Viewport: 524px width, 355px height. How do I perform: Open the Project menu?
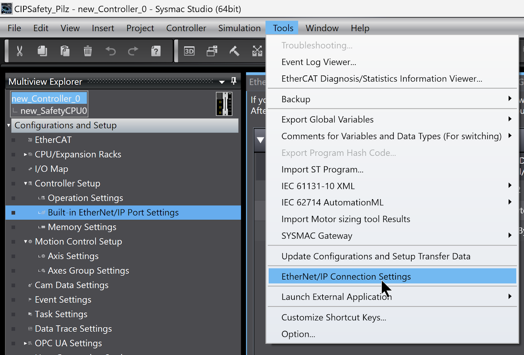[x=140, y=28]
